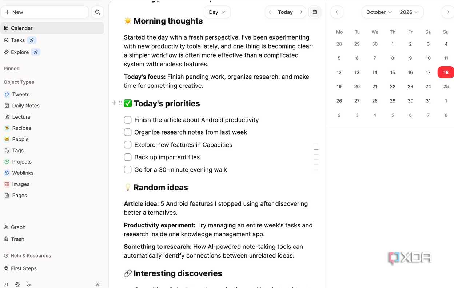Click the account profile icon

coord(6,284)
